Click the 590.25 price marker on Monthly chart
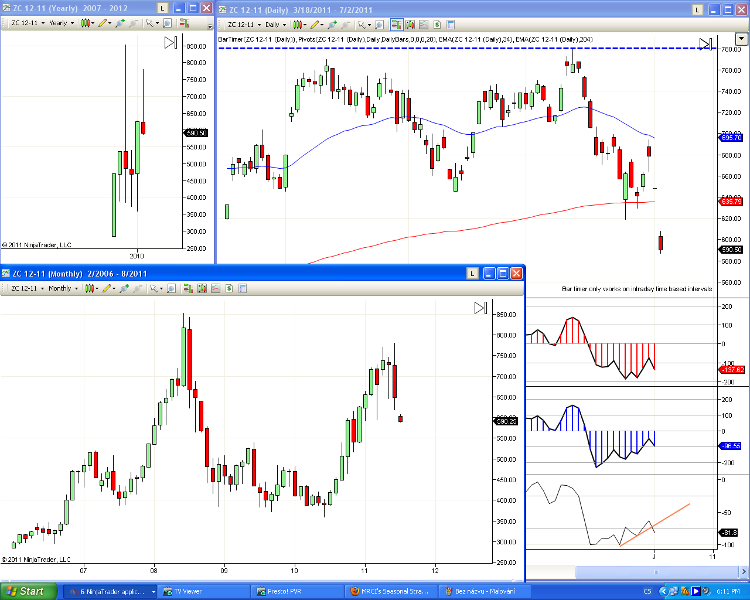 pyautogui.click(x=506, y=421)
